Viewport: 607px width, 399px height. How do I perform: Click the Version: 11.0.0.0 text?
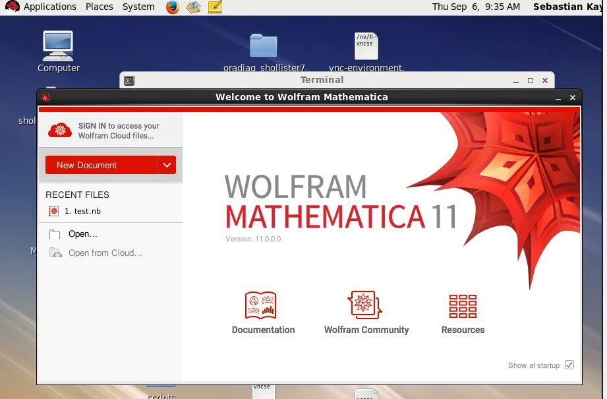(253, 239)
